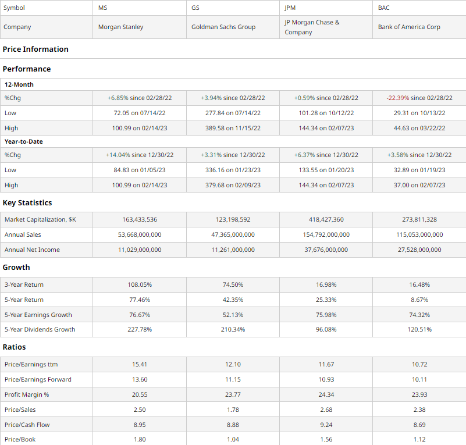Viewport: 466px width, 445px height.
Task: Select the '75.98%' earnings growth value
Action: pyautogui.click(x=326, y=315)
